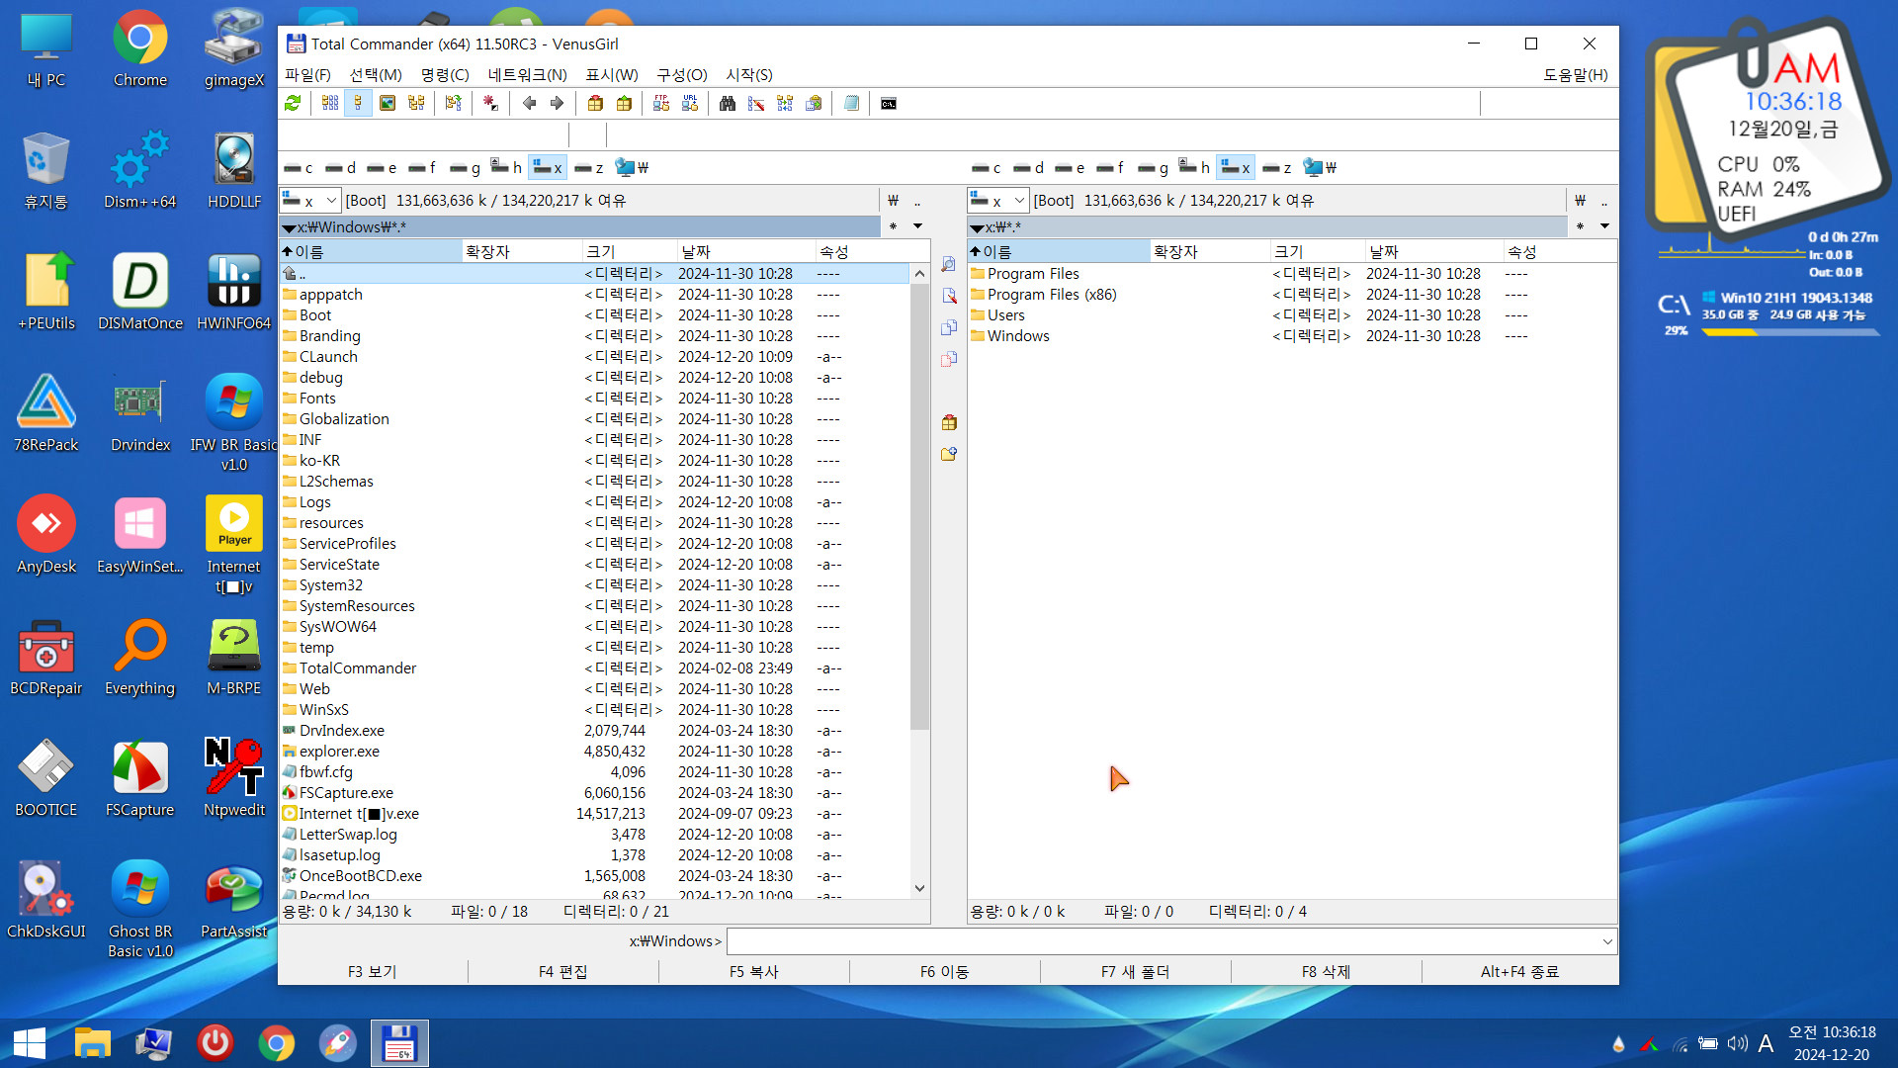Click the Back arrow toolbar icon
The width and height of the screenshot is (1898, 1068).
click(x=529, y=103)
